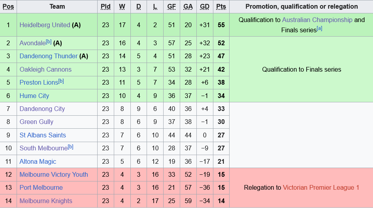Screen dimensions: 373x209
Task: Open Dandenong Thunder team page
Action: coord(49,56)
